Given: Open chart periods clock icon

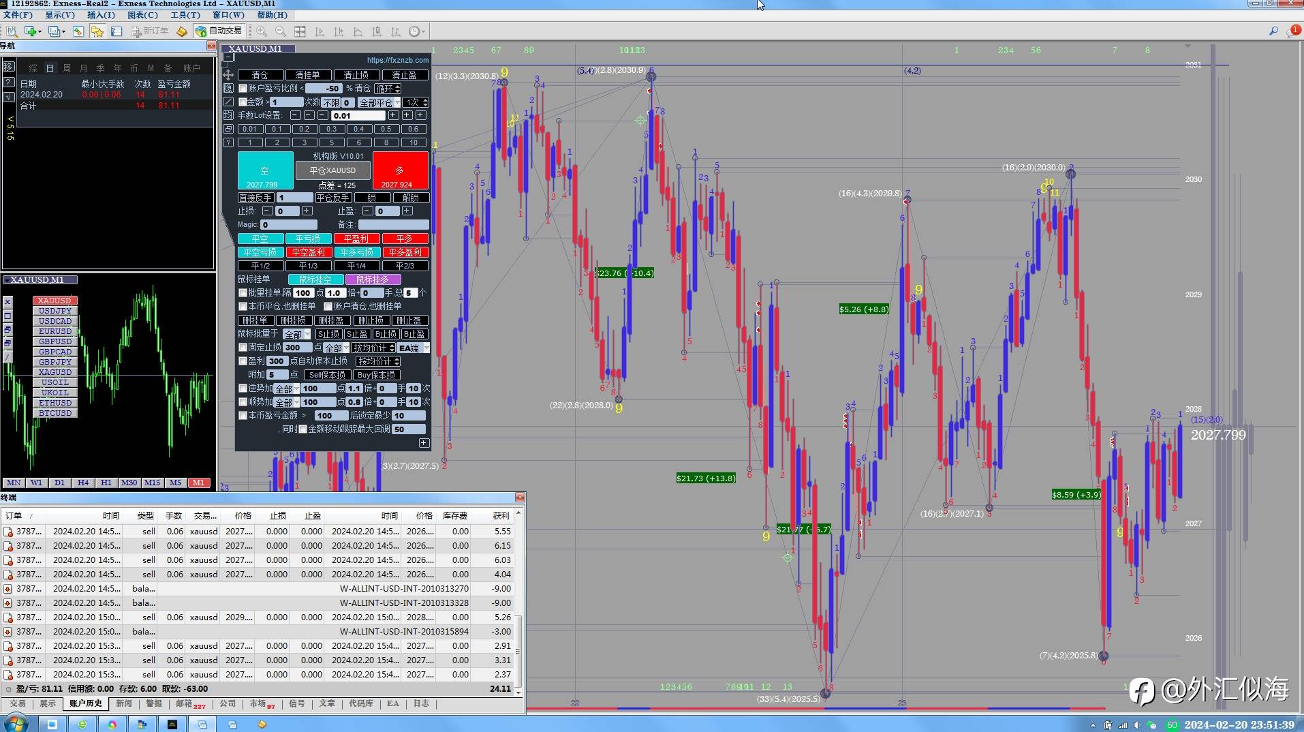Looking at the screenshot, I should [416, 31].
